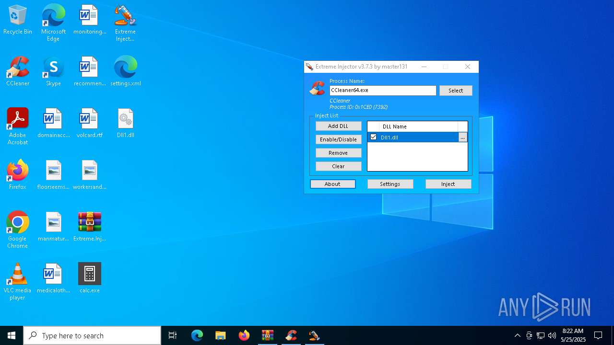This screenshot has width=614, height=345.
Task: Select the settings.xml file icon
Action: coord(125,72)
